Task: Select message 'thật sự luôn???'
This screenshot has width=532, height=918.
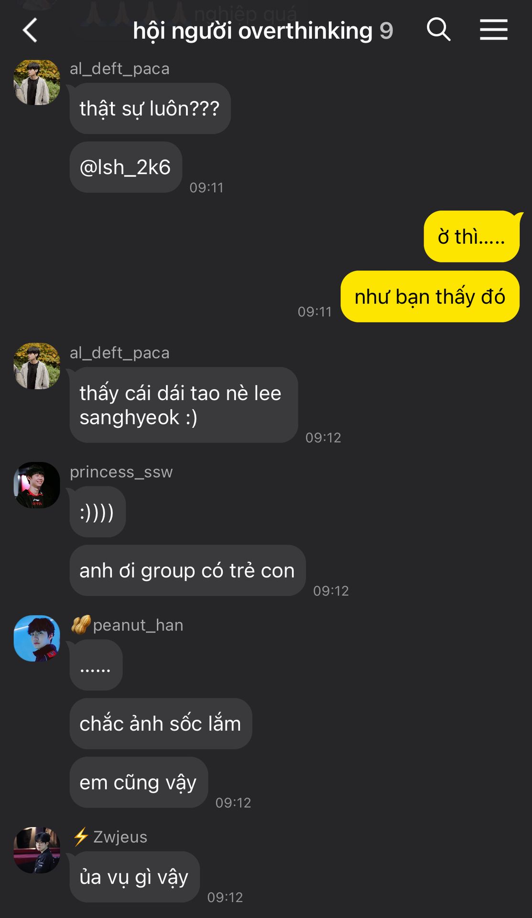Action: (x=150, y=109)
